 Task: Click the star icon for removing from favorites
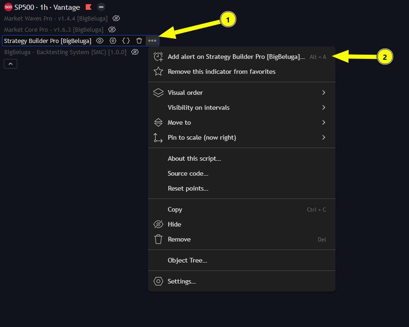158,71
